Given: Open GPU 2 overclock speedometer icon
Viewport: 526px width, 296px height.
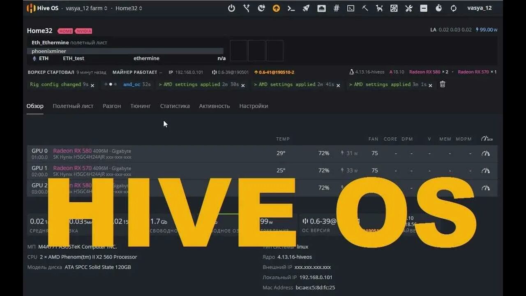Looking at the screenshot, I should coord(486,188).
